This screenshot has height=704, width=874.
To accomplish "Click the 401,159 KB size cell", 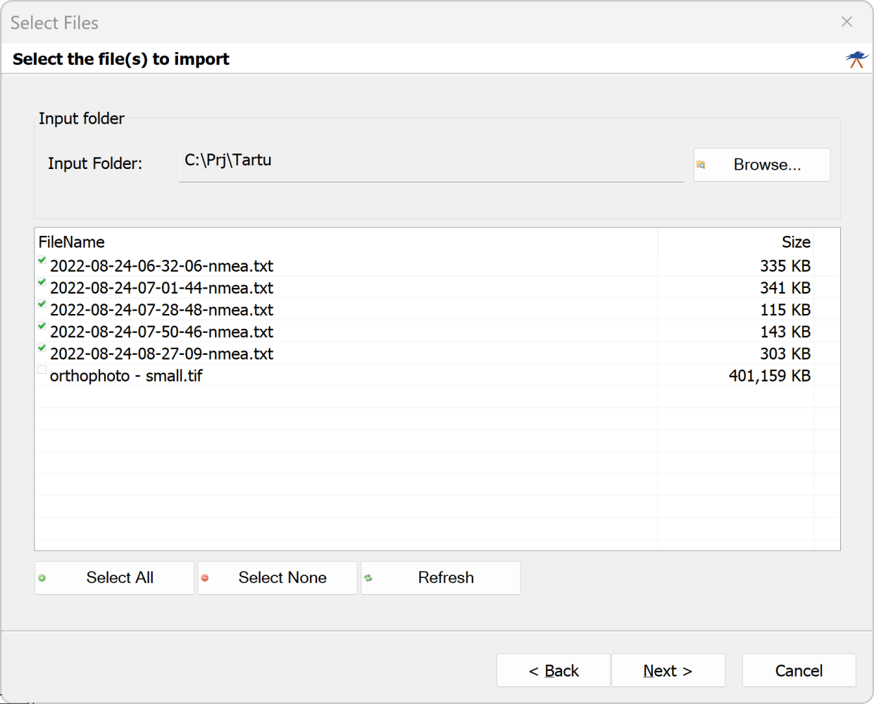I will [770, 375].
